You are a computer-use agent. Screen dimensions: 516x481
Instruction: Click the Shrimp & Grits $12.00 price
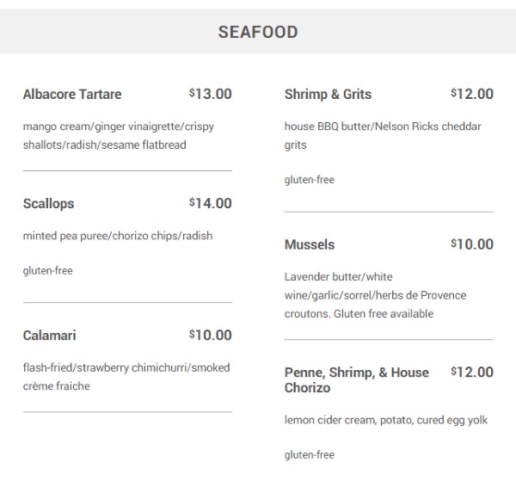click(x=472, y=94)
